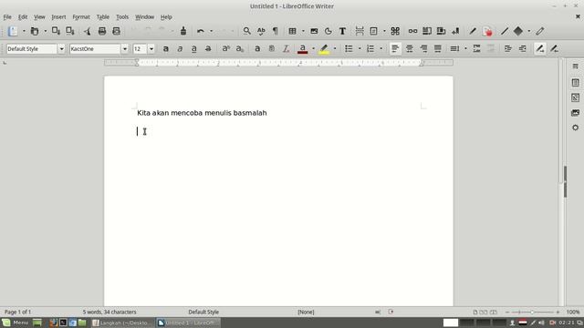The height and width of the screenshot is (328, 584).
Task: Click the Insert bookmark icon
Action: pyautogui.click(x=455, y=31)
